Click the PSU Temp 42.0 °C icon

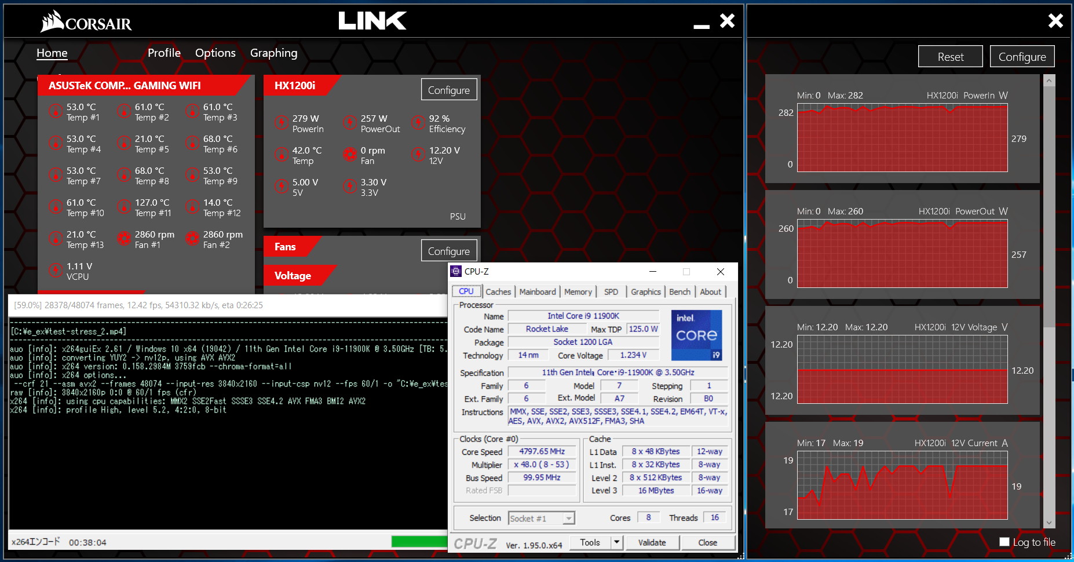pyautogui.click(x=282, y=154)
